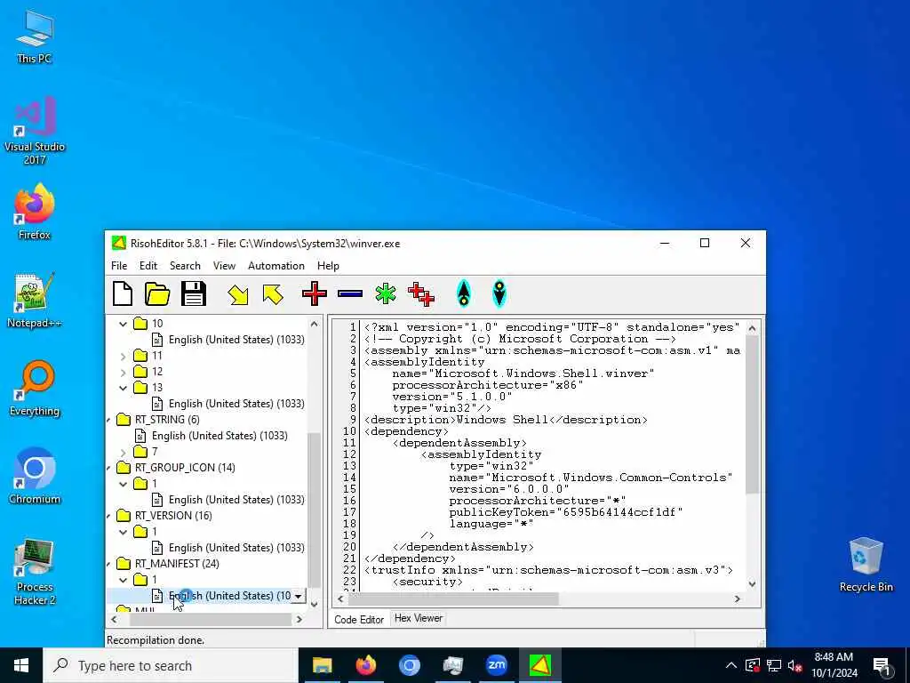Open File Explorer from the taskbar
The width and height of the screenshot is (910, 683).
[322, 665]
